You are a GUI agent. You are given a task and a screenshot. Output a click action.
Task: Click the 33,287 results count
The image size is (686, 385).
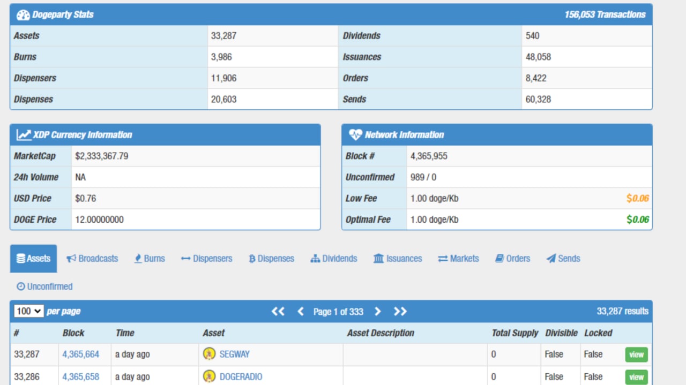tap(622, 311)
